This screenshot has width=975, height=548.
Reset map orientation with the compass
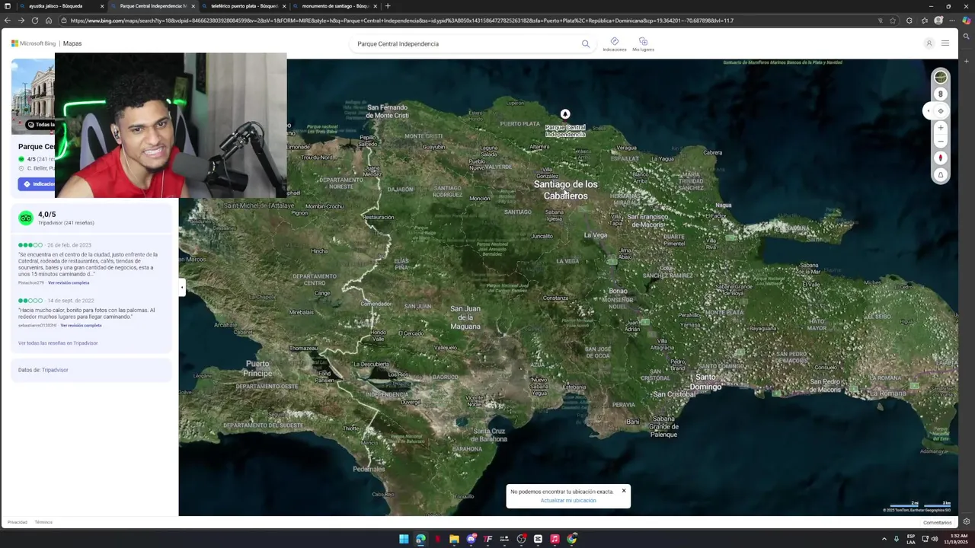tap(941, 158)
